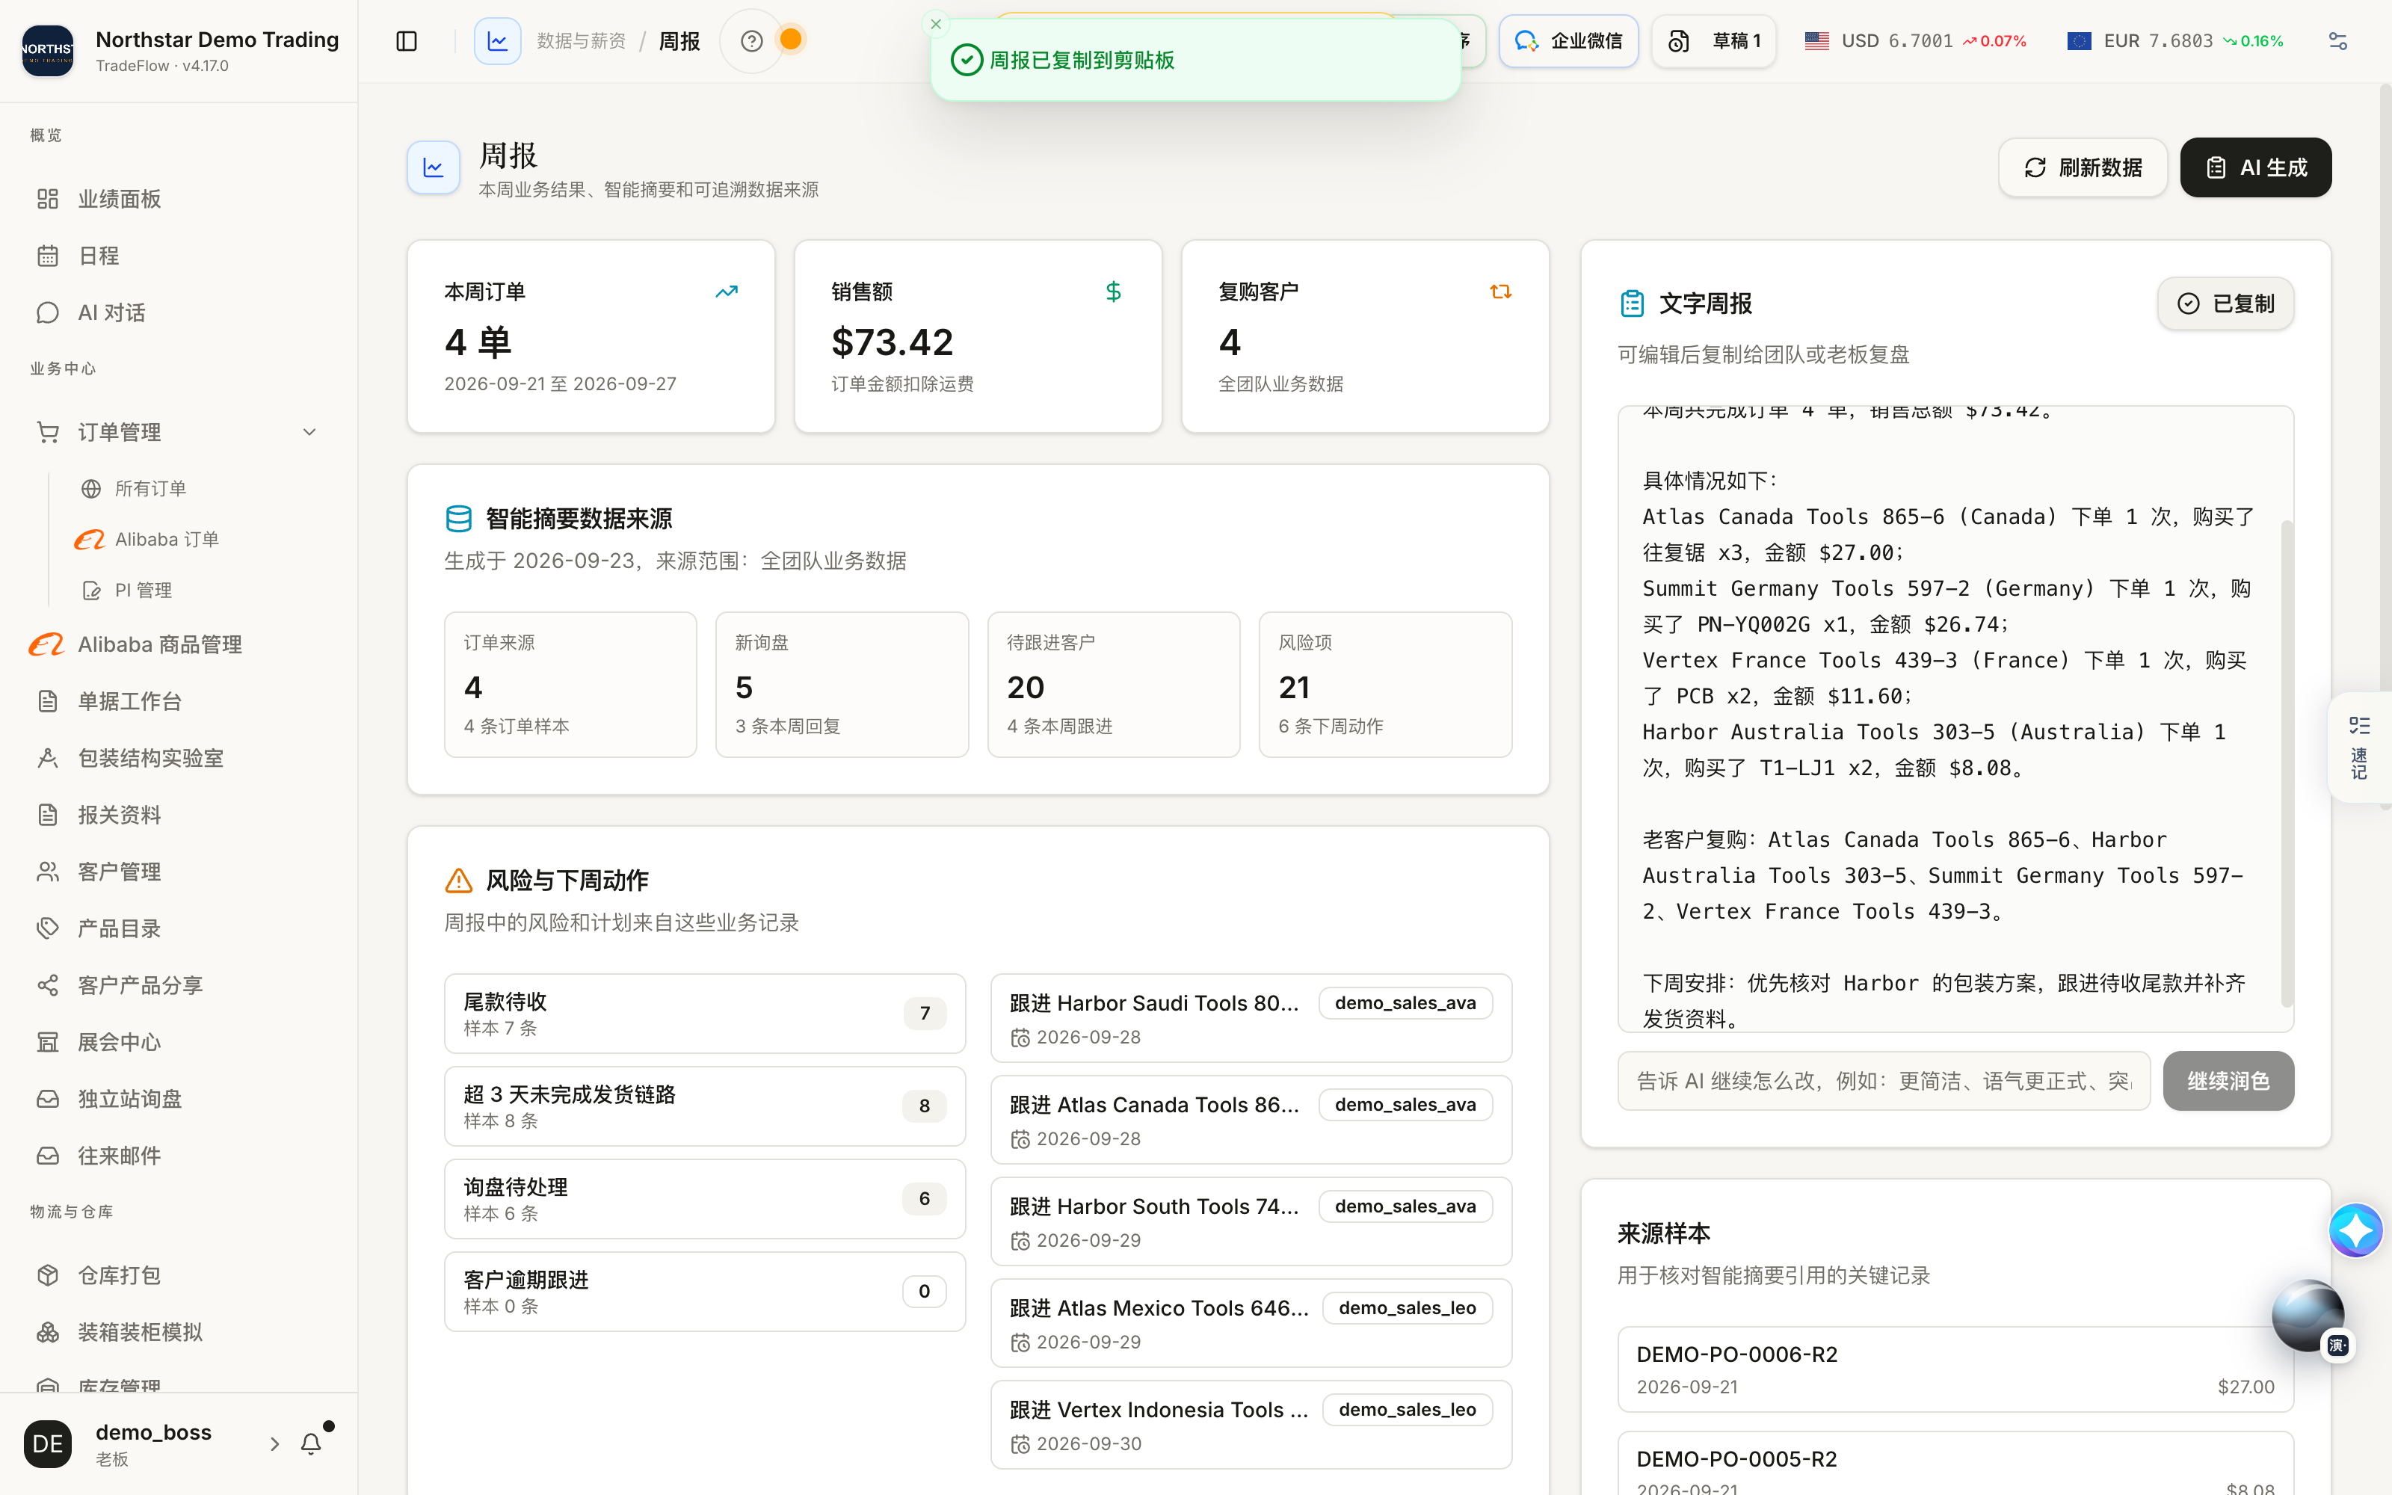The height and width of the screenshot is (1495, 2392).
Task: Select 尾款待收 risk row
Action: click(703, 1014)
